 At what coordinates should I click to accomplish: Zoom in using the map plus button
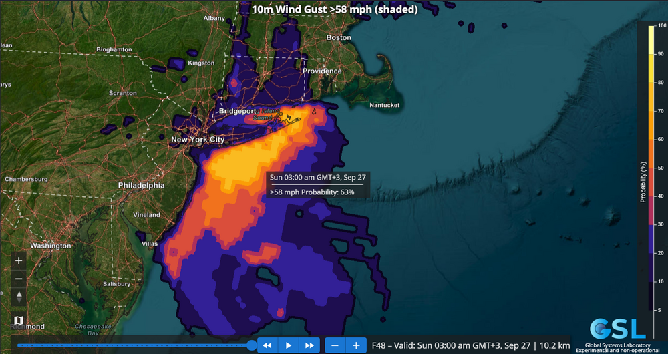click(19, 260)
